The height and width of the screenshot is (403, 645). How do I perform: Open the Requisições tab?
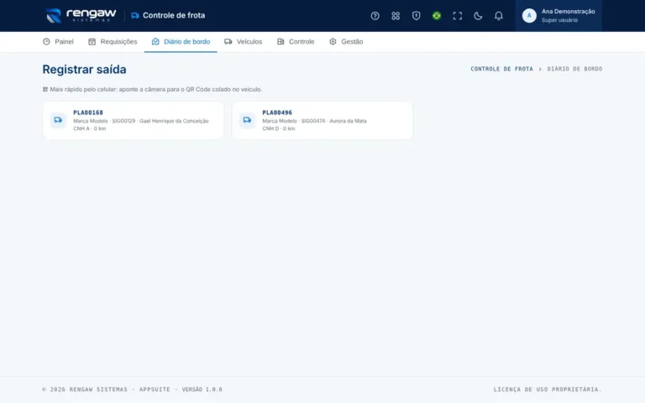click(113, 41)
